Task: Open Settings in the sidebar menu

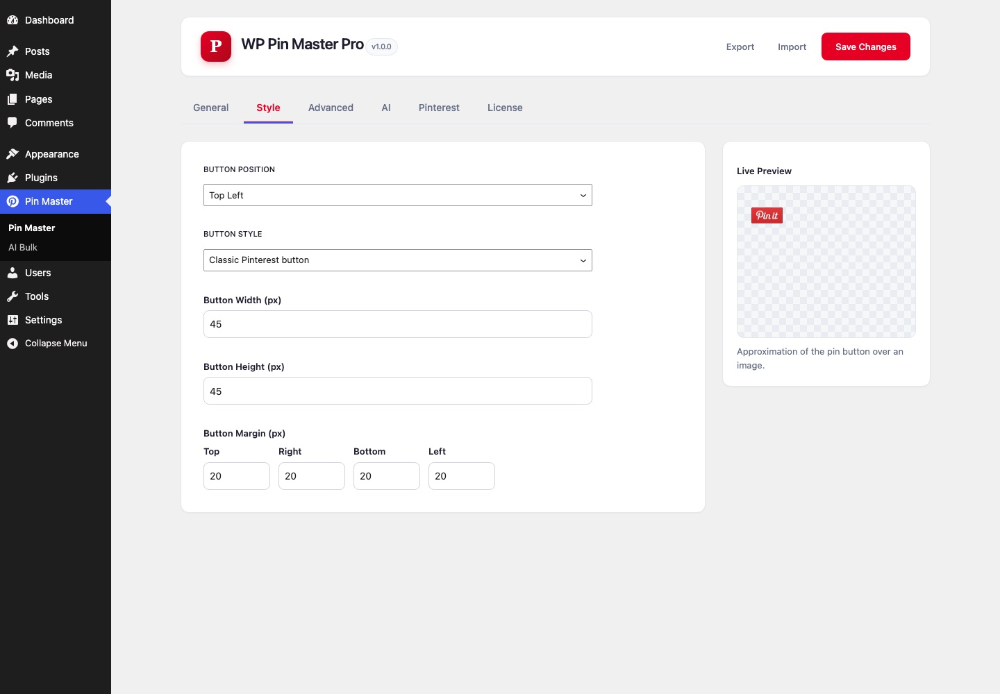Action: point(56,320)
